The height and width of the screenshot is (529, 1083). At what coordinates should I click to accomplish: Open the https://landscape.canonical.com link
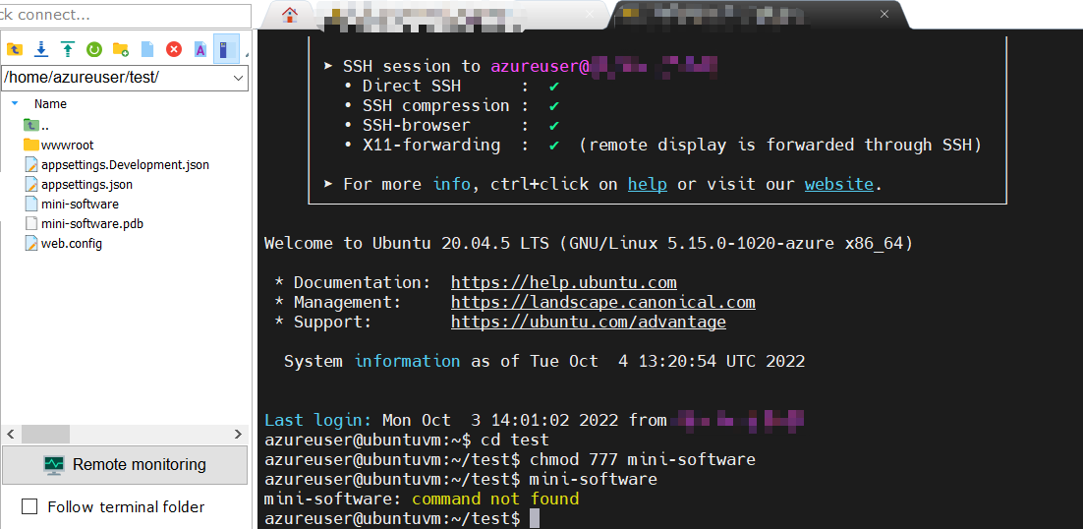(x=603, y=302)
